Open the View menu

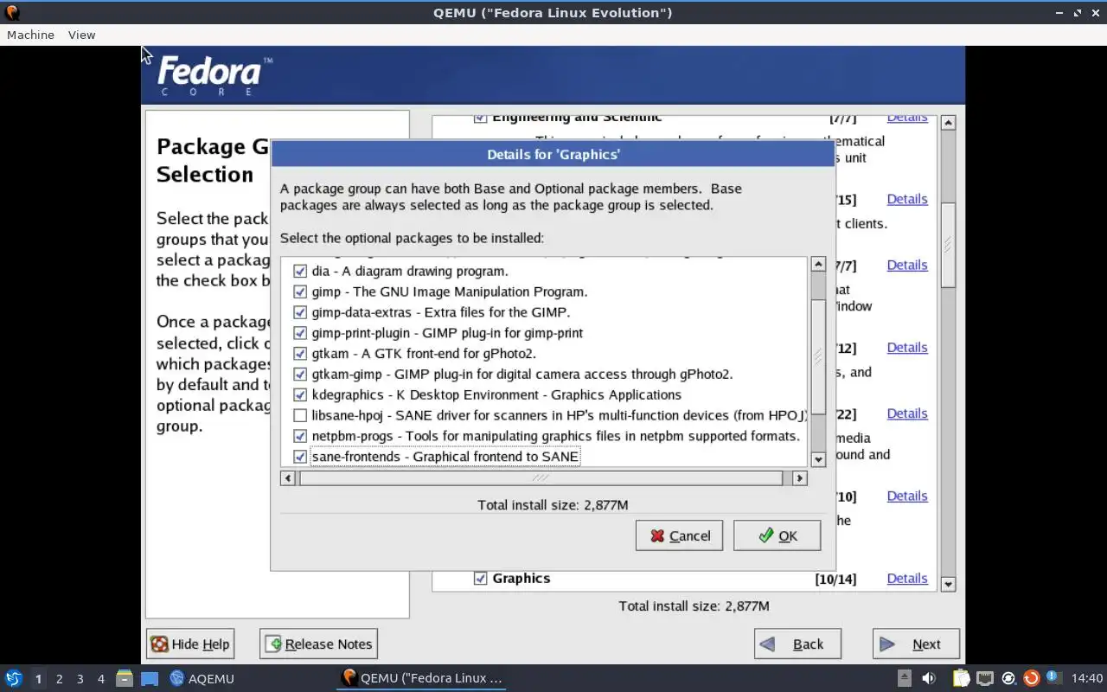pyautogui.click(x=81, y=35)
